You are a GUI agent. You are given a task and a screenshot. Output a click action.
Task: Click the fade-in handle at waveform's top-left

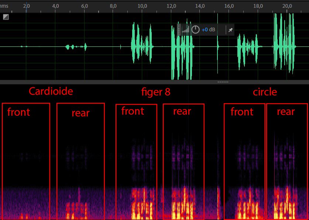pyautogui.click(x=6, y=17)
